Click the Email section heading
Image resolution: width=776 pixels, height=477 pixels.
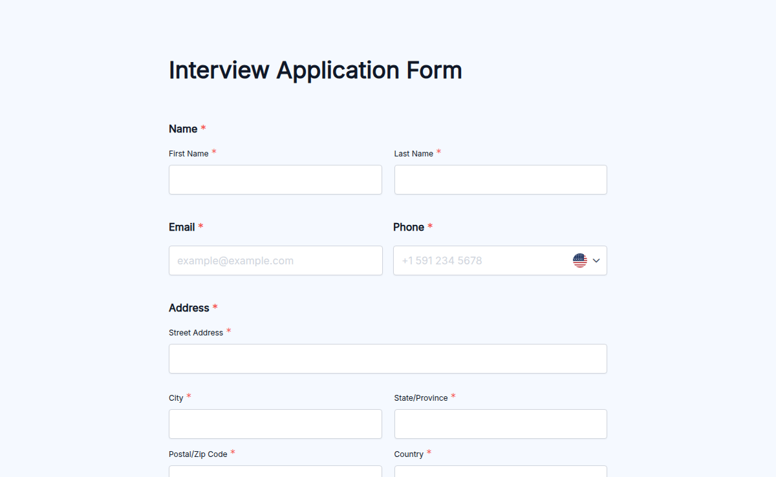coord(181,227)
